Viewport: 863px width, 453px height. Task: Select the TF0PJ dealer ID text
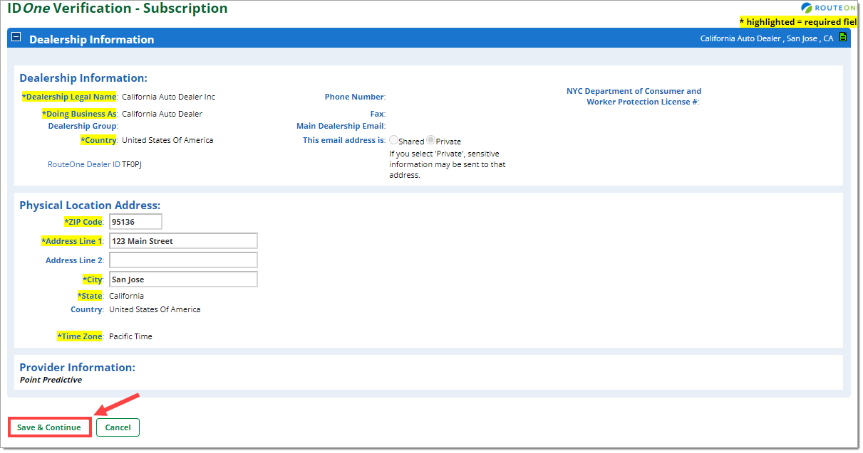pos(132,164)
